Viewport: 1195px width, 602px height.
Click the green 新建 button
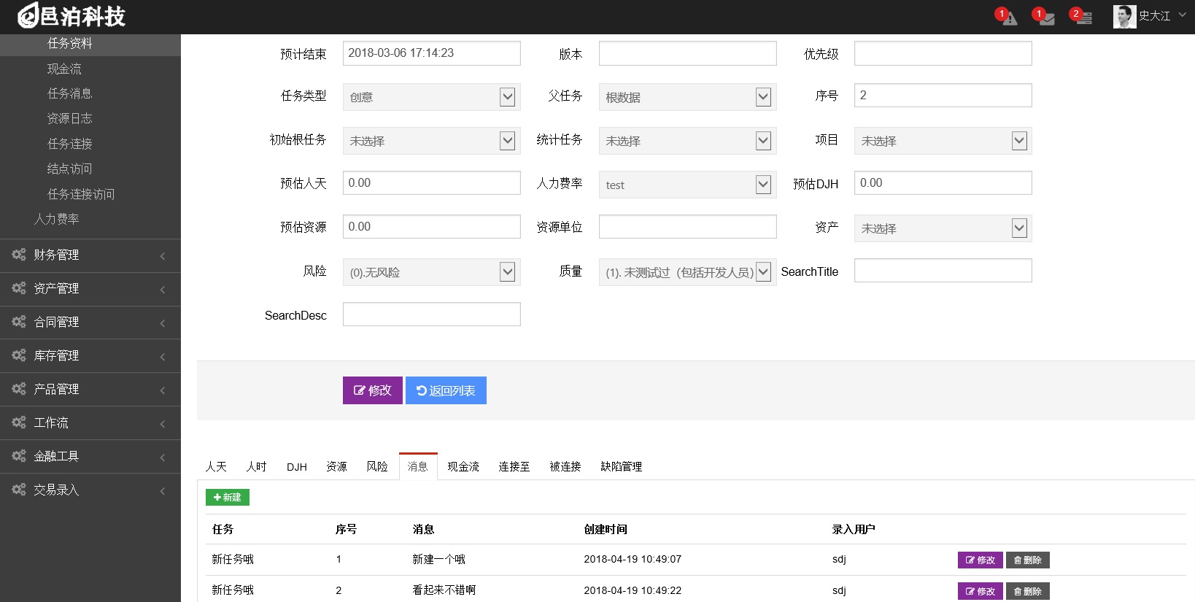pyautogui.click(x=228, y=497)
